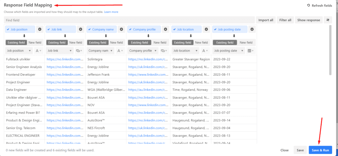The image size is (338, 156).
Task: Click gear icon beside Company name field
Action: click(121, 29)
